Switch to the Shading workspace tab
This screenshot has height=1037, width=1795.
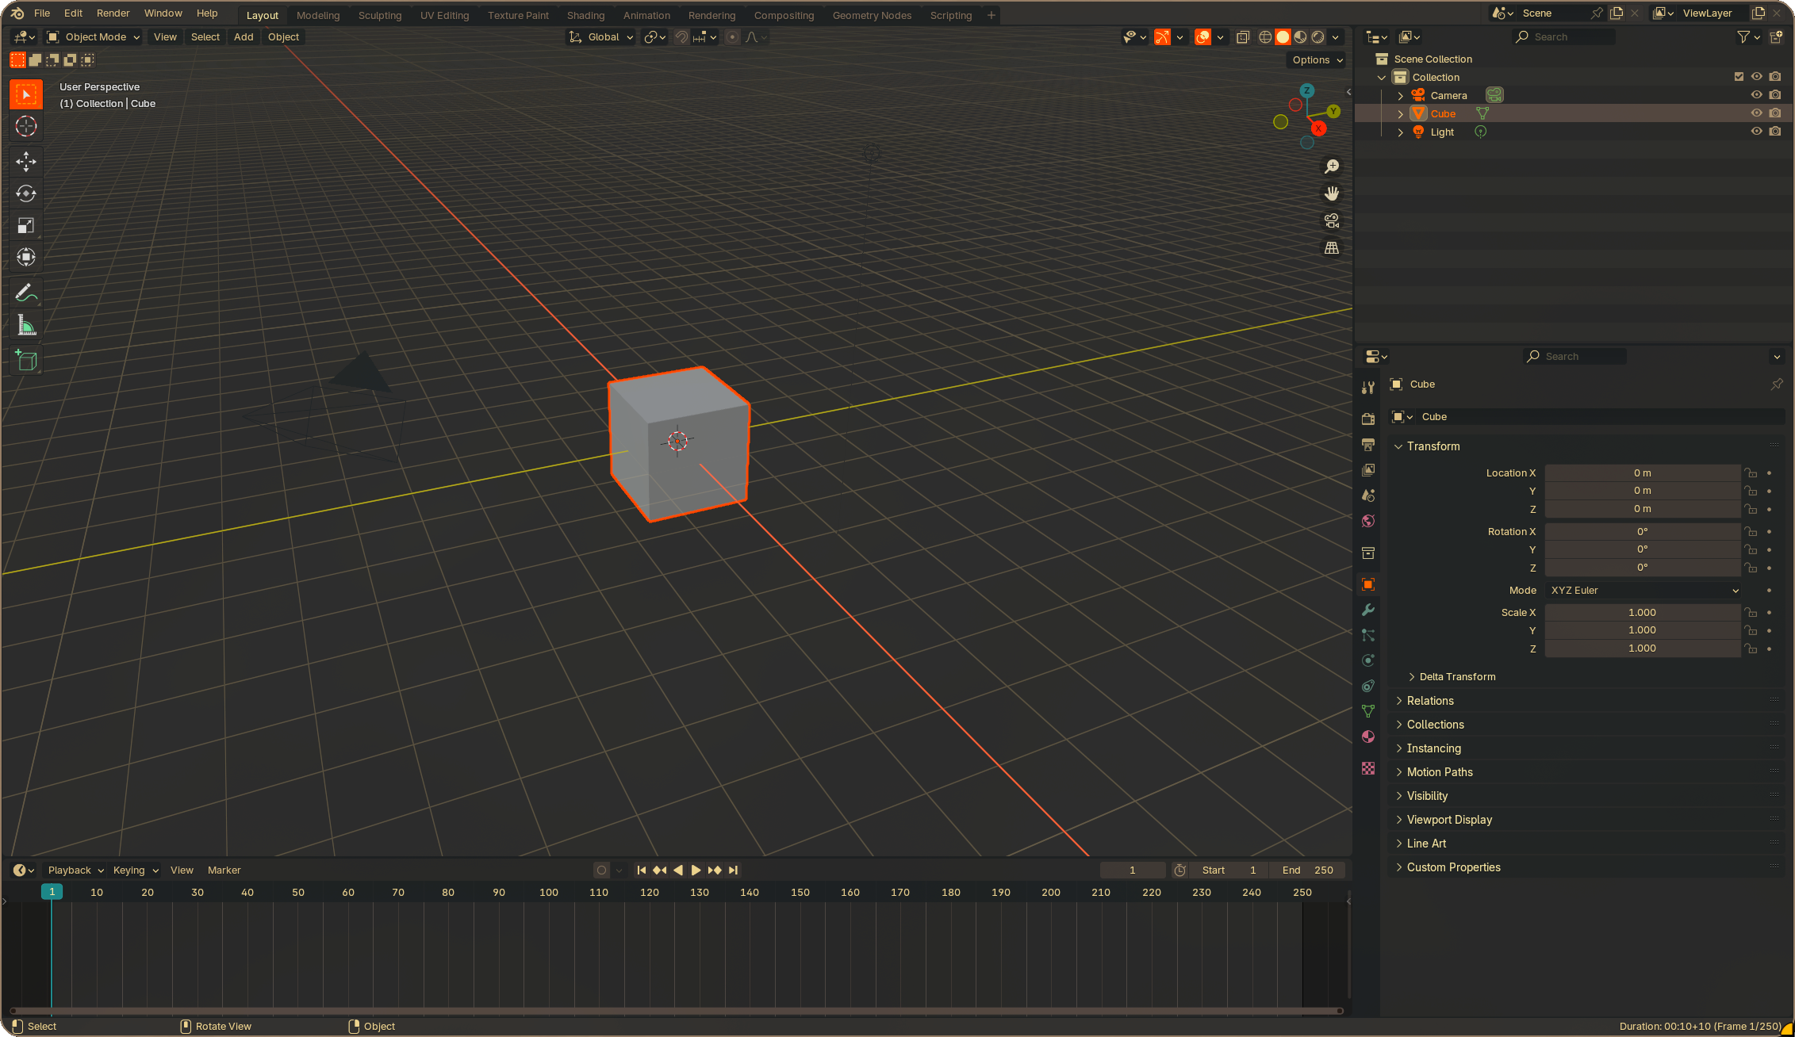[x=585, y=15]
